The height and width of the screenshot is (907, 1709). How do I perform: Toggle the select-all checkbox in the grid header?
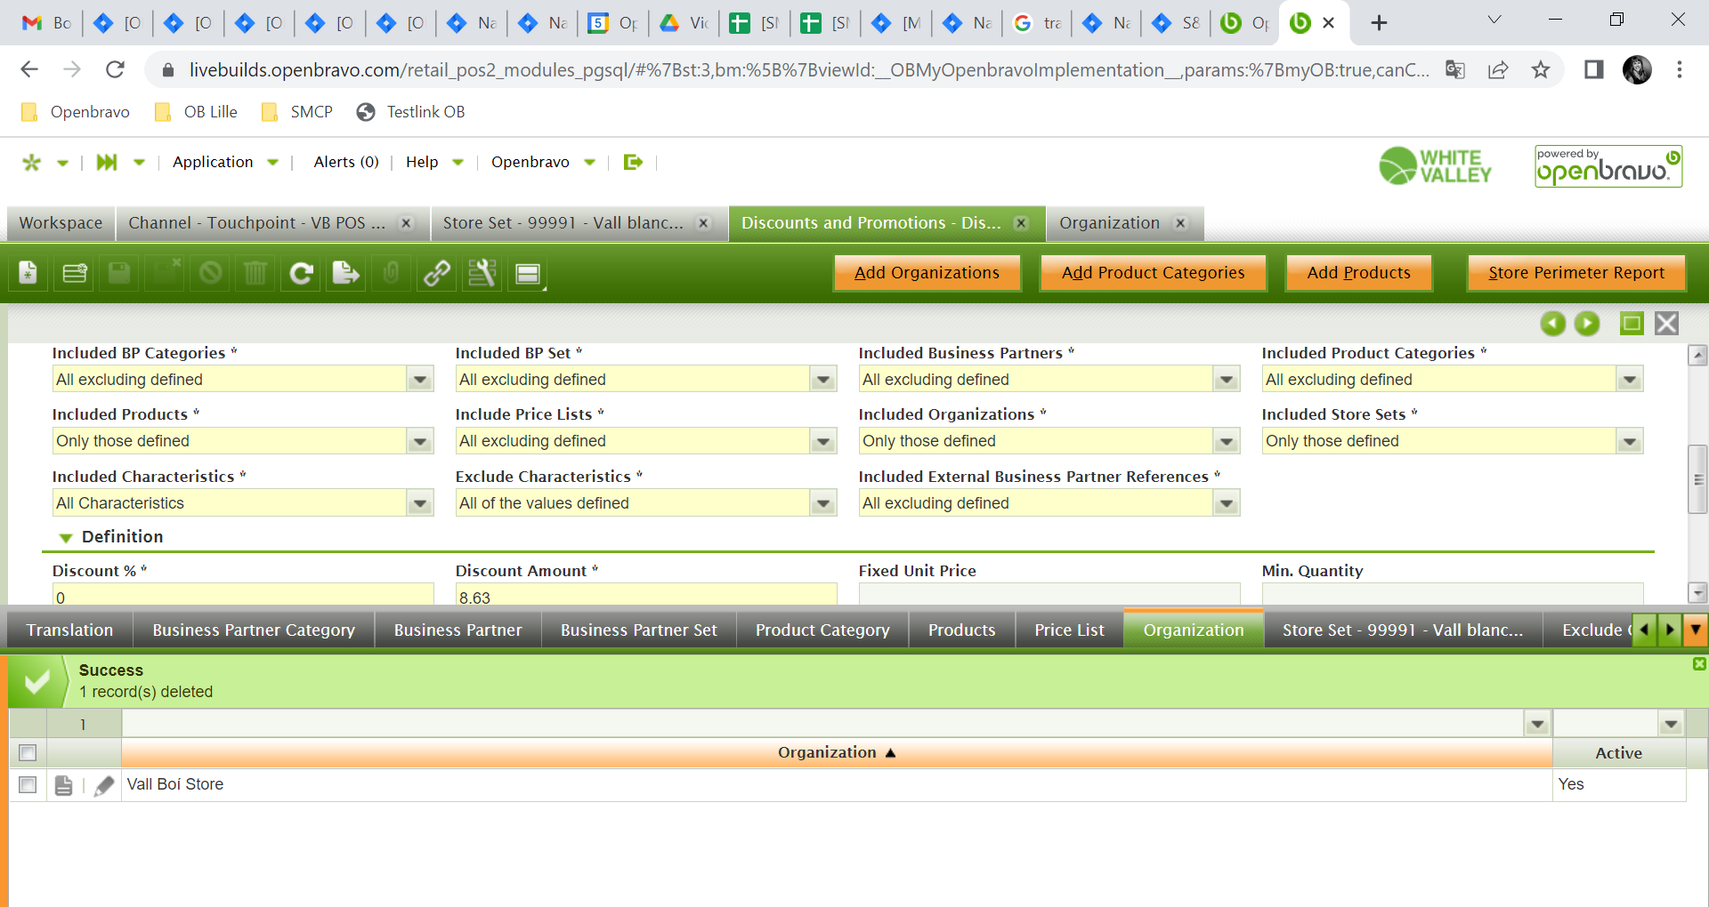pyautogui.click(x=28, y=753)
